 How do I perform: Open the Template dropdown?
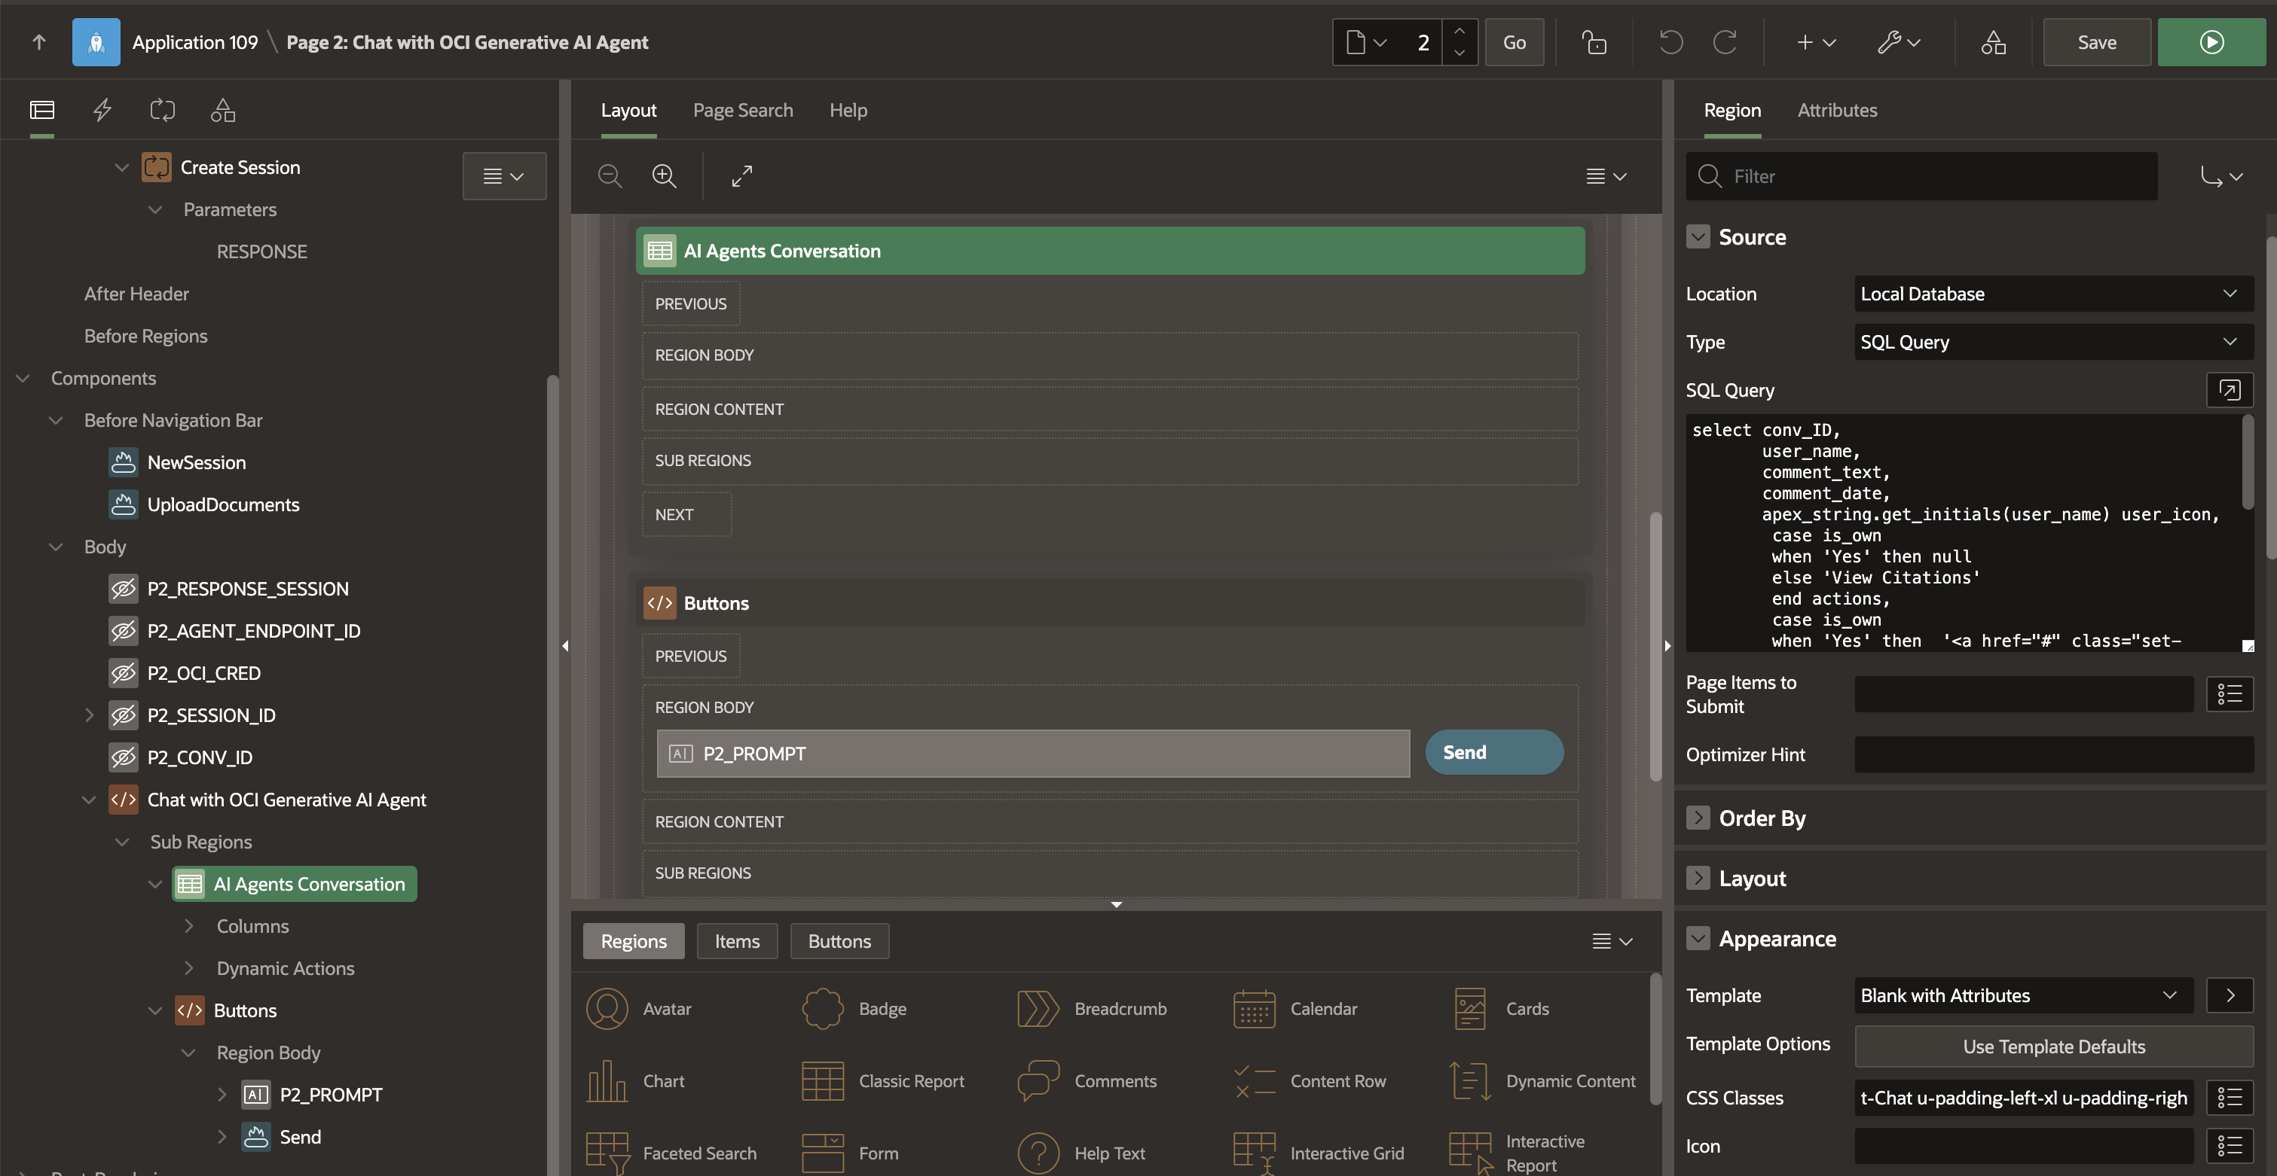pos(2022,996)
